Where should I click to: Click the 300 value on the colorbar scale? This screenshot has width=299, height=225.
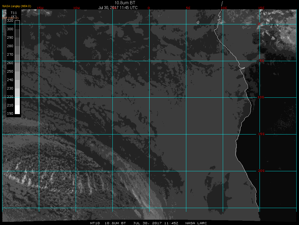(10, 29)
